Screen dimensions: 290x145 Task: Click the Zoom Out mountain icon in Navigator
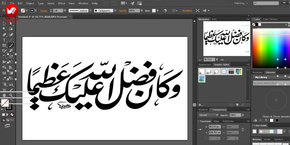[x=200, y=60]
